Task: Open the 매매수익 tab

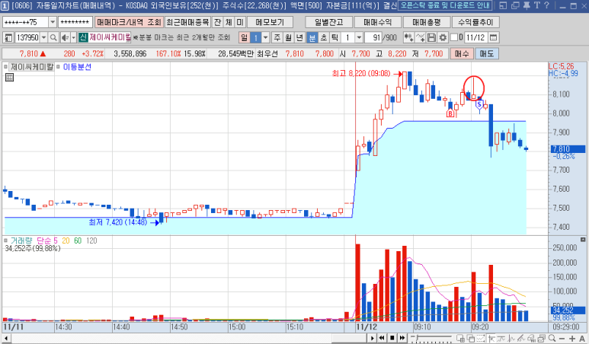Action: pyautogui.click(x=377, y=23)
